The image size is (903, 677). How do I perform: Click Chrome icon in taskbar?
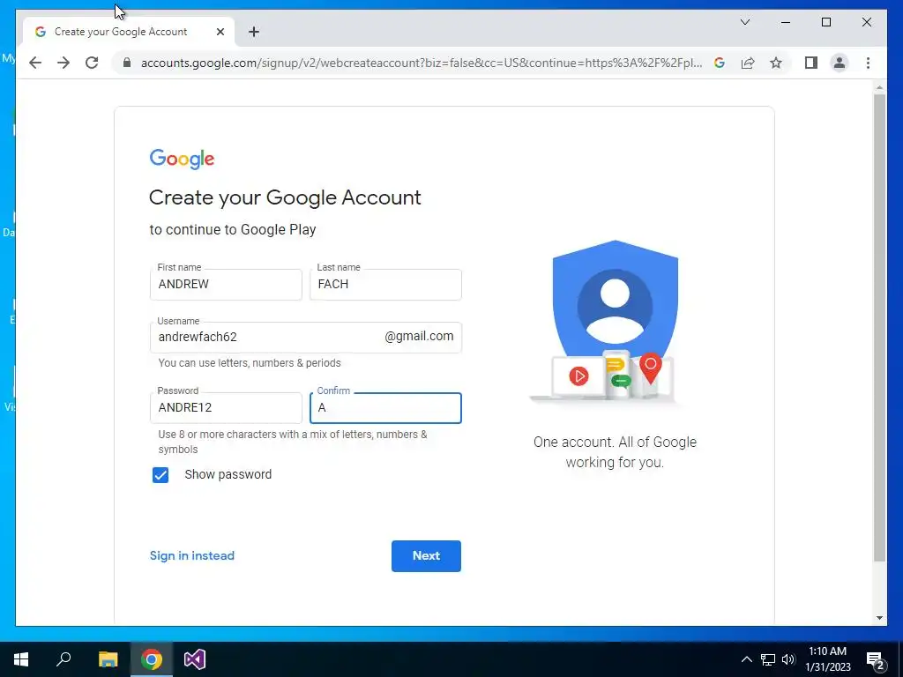click(x=152, y=659)
